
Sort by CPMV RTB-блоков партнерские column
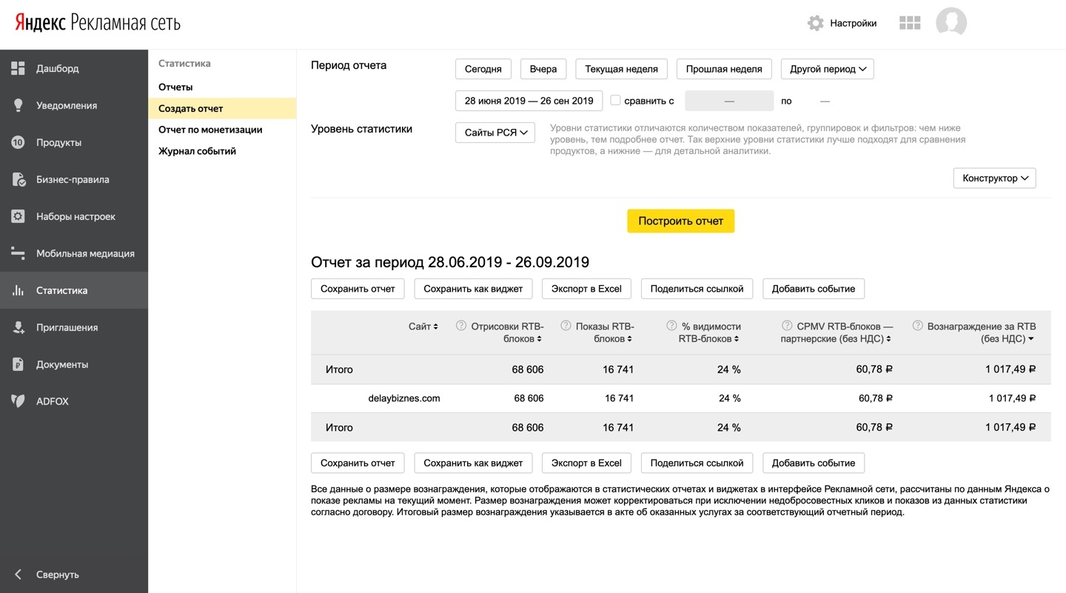[837, 332]
